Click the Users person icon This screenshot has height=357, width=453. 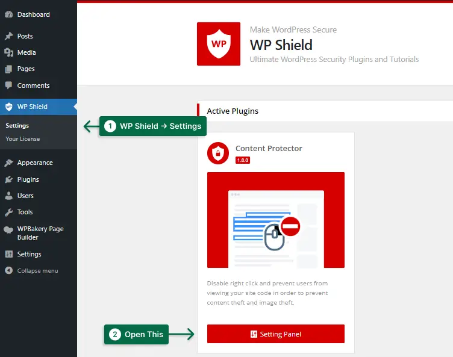8,196
